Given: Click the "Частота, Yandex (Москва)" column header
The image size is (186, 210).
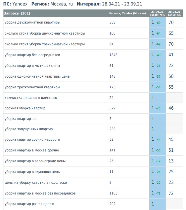Looking at the screenshot, I should (x=127, y=14).
